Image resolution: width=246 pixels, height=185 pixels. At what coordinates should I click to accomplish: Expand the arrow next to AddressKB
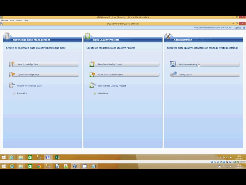click(x=27, y=93)
